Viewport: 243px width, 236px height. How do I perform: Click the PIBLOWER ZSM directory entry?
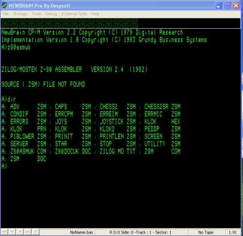pyautogui.click(x=28, y=136)
